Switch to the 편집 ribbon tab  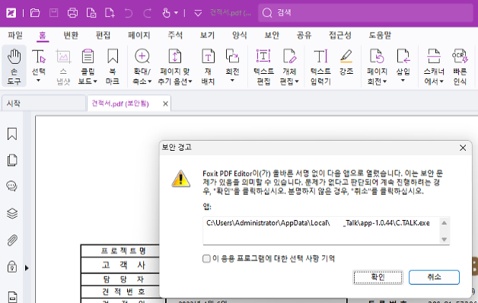103,35
